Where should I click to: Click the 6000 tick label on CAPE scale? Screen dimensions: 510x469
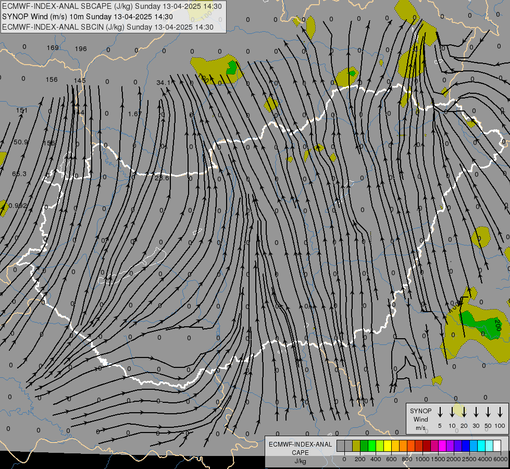[500, 459]
